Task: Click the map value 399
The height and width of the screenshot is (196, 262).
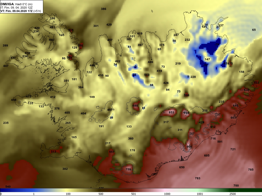Action: 5,45
